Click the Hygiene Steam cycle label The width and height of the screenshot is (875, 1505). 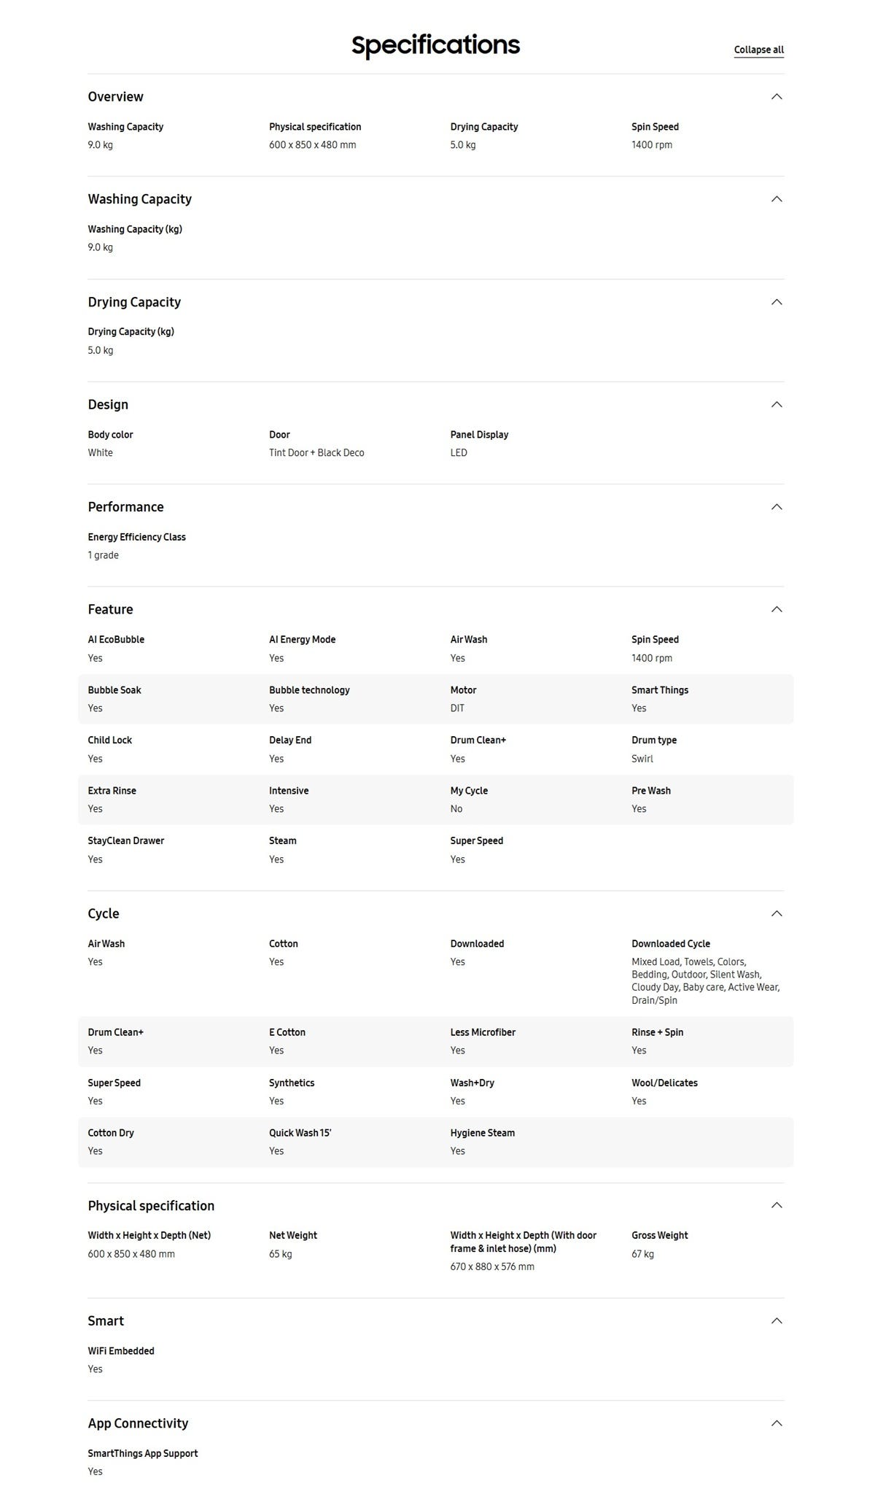pos(482,1133)
